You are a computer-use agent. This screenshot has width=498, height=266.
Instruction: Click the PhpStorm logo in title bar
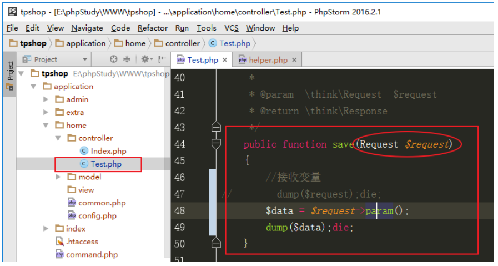pyautogui.click(x=13, y=12)
